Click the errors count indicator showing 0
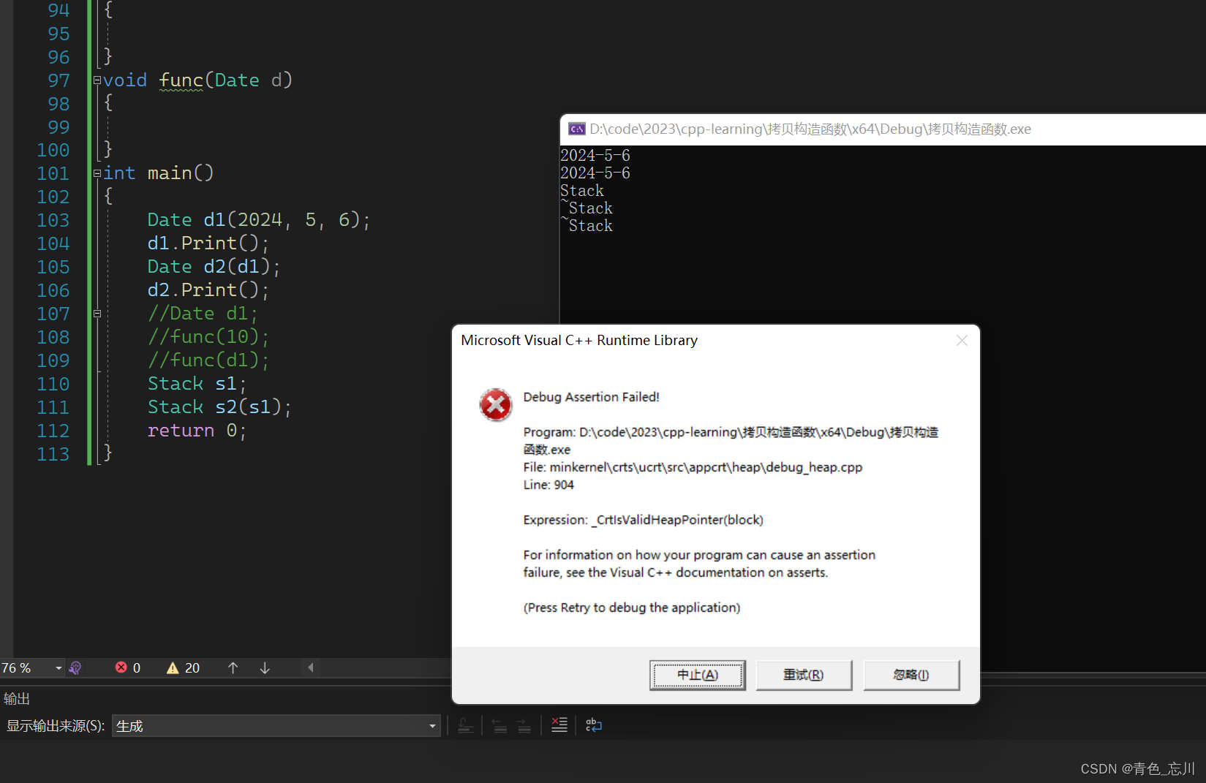This screenshot has width=1206, height=783. (x=128, y=667)
